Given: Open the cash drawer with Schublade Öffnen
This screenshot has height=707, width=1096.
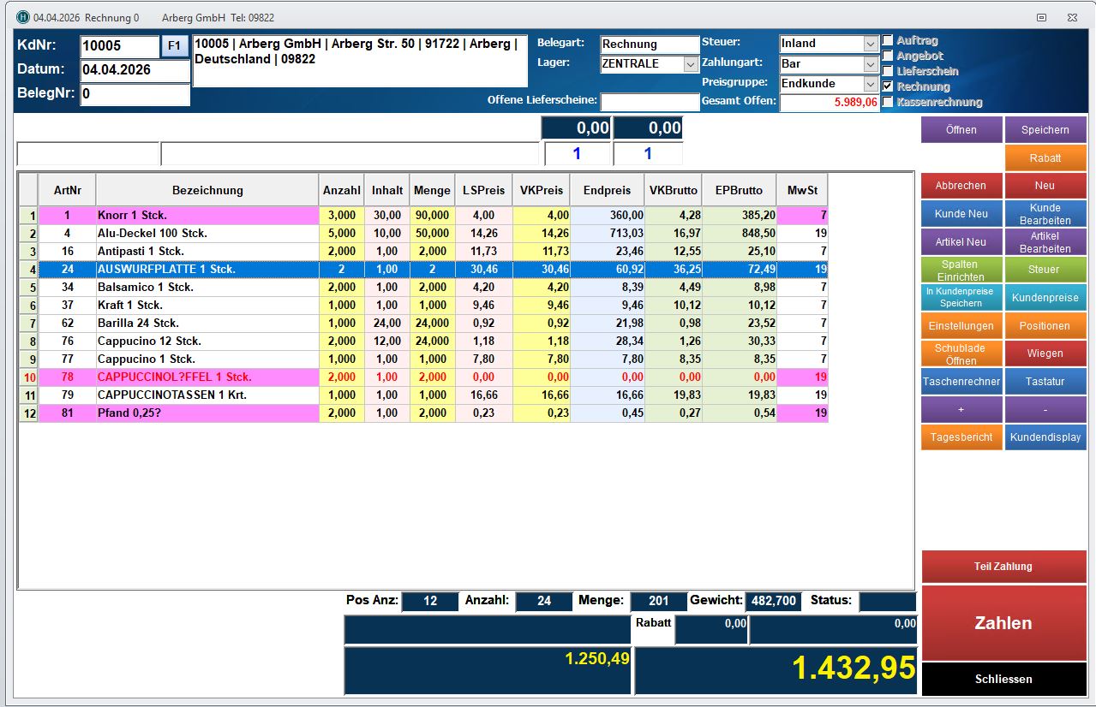Looking at the screenshot, I should [x=961, y=353].
